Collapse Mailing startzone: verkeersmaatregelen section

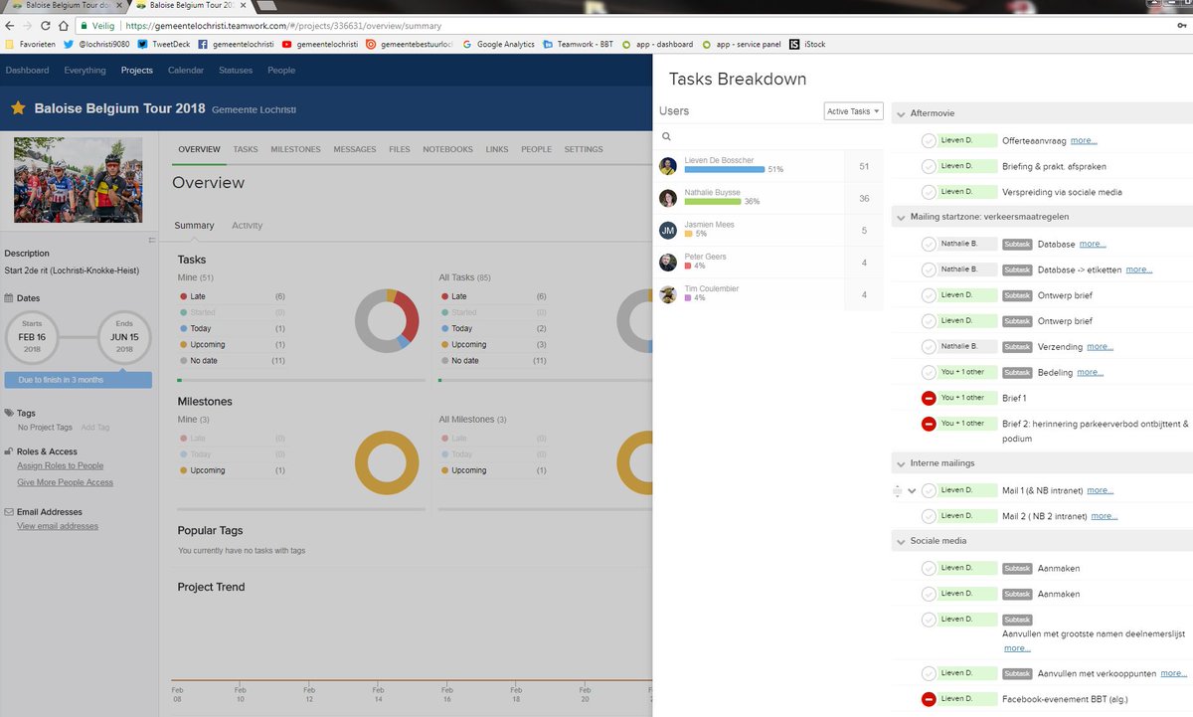[901, 217]
